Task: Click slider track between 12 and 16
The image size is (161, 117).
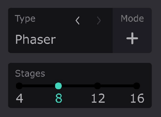Action: pyautogui.click(x=117, y=86)
